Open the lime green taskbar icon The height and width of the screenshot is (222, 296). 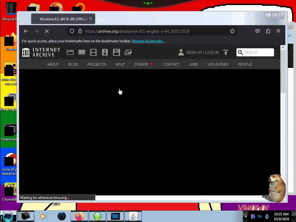pos(97,216)
